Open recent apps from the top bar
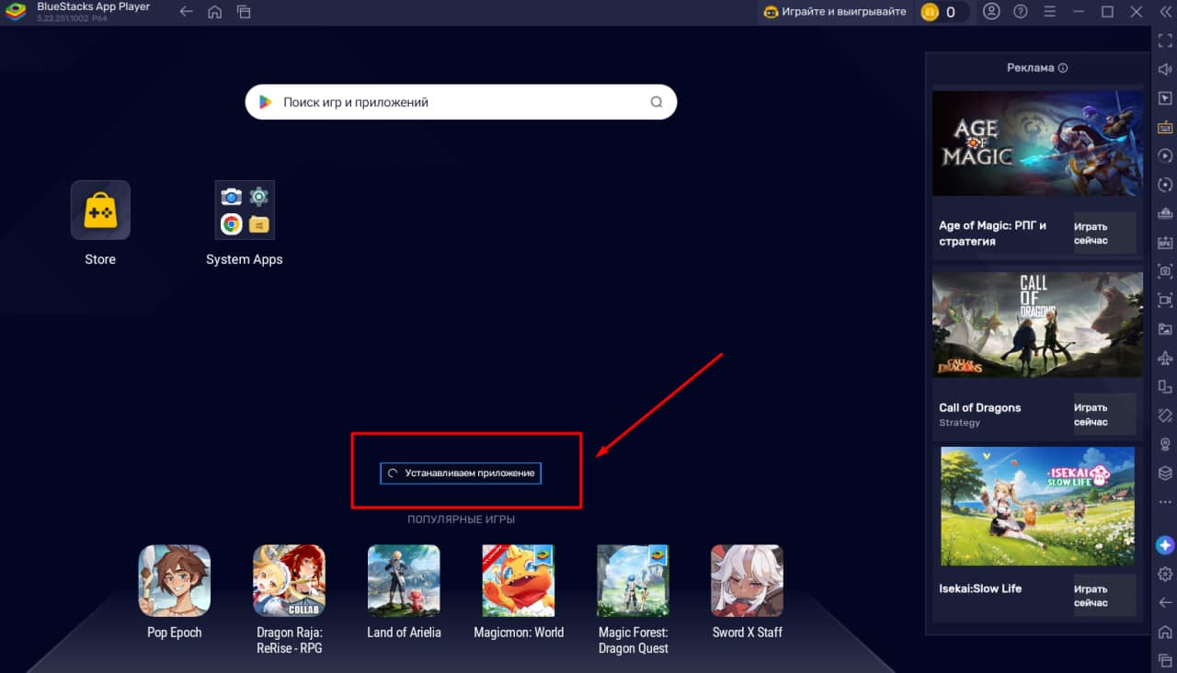The width and height of the screenshot is (1177, 673). [x=243, y=12]
